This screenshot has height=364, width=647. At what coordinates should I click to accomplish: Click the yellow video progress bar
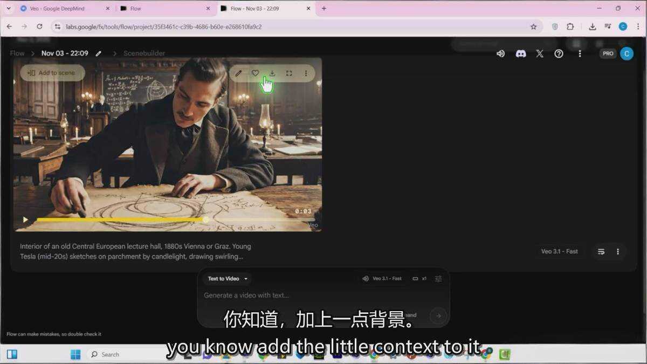(x=119, y=219)
